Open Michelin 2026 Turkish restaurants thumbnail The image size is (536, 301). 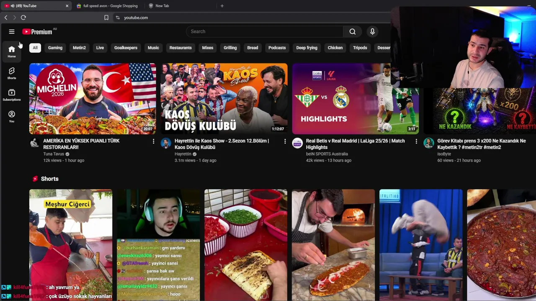(93, 99)
